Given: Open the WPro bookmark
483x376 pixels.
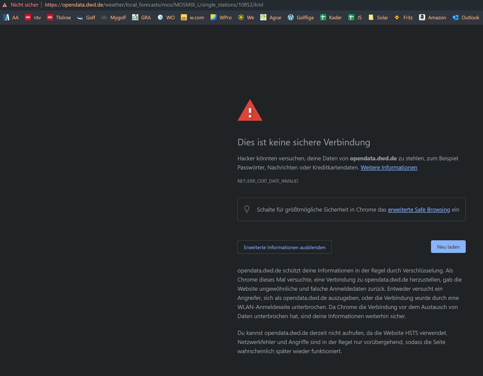Looking at the screenshot, I should [x=221, y=18].
